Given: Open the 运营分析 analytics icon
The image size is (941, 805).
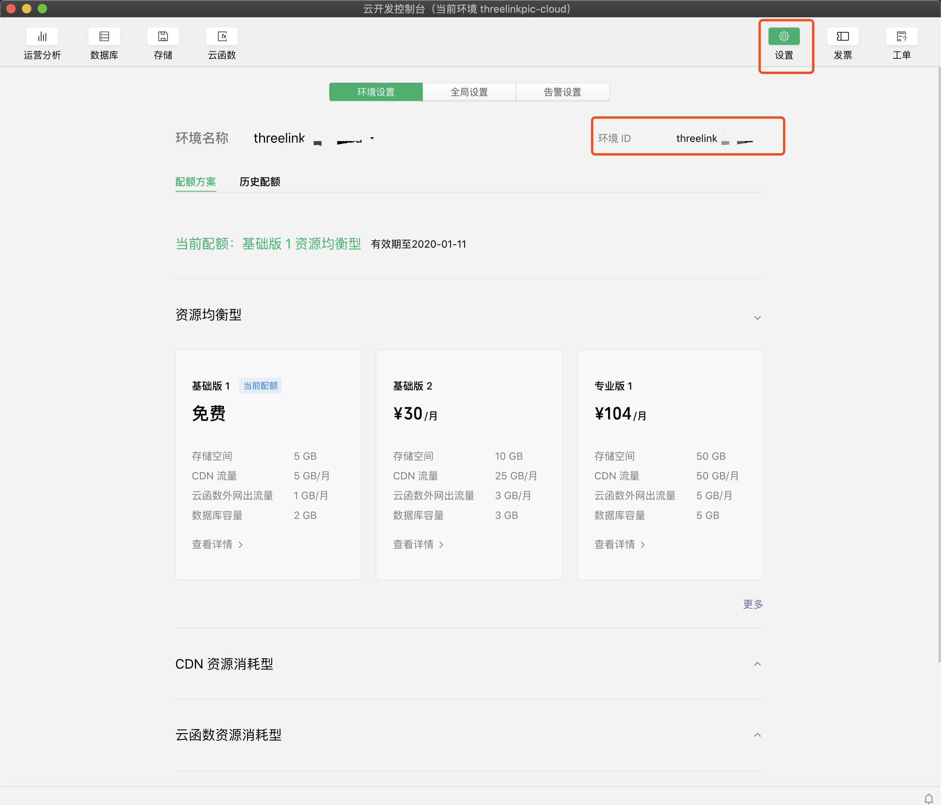Looking at the screenshot, I should (42, 36).
